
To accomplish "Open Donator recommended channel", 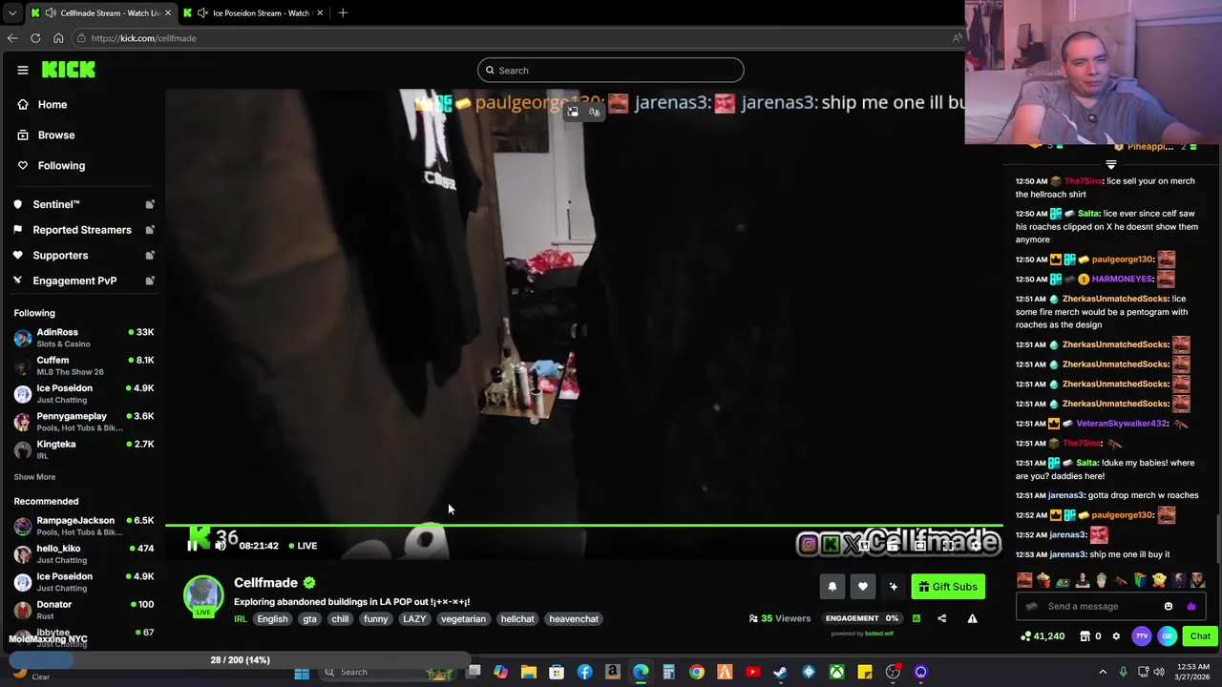I will [84, 609].
